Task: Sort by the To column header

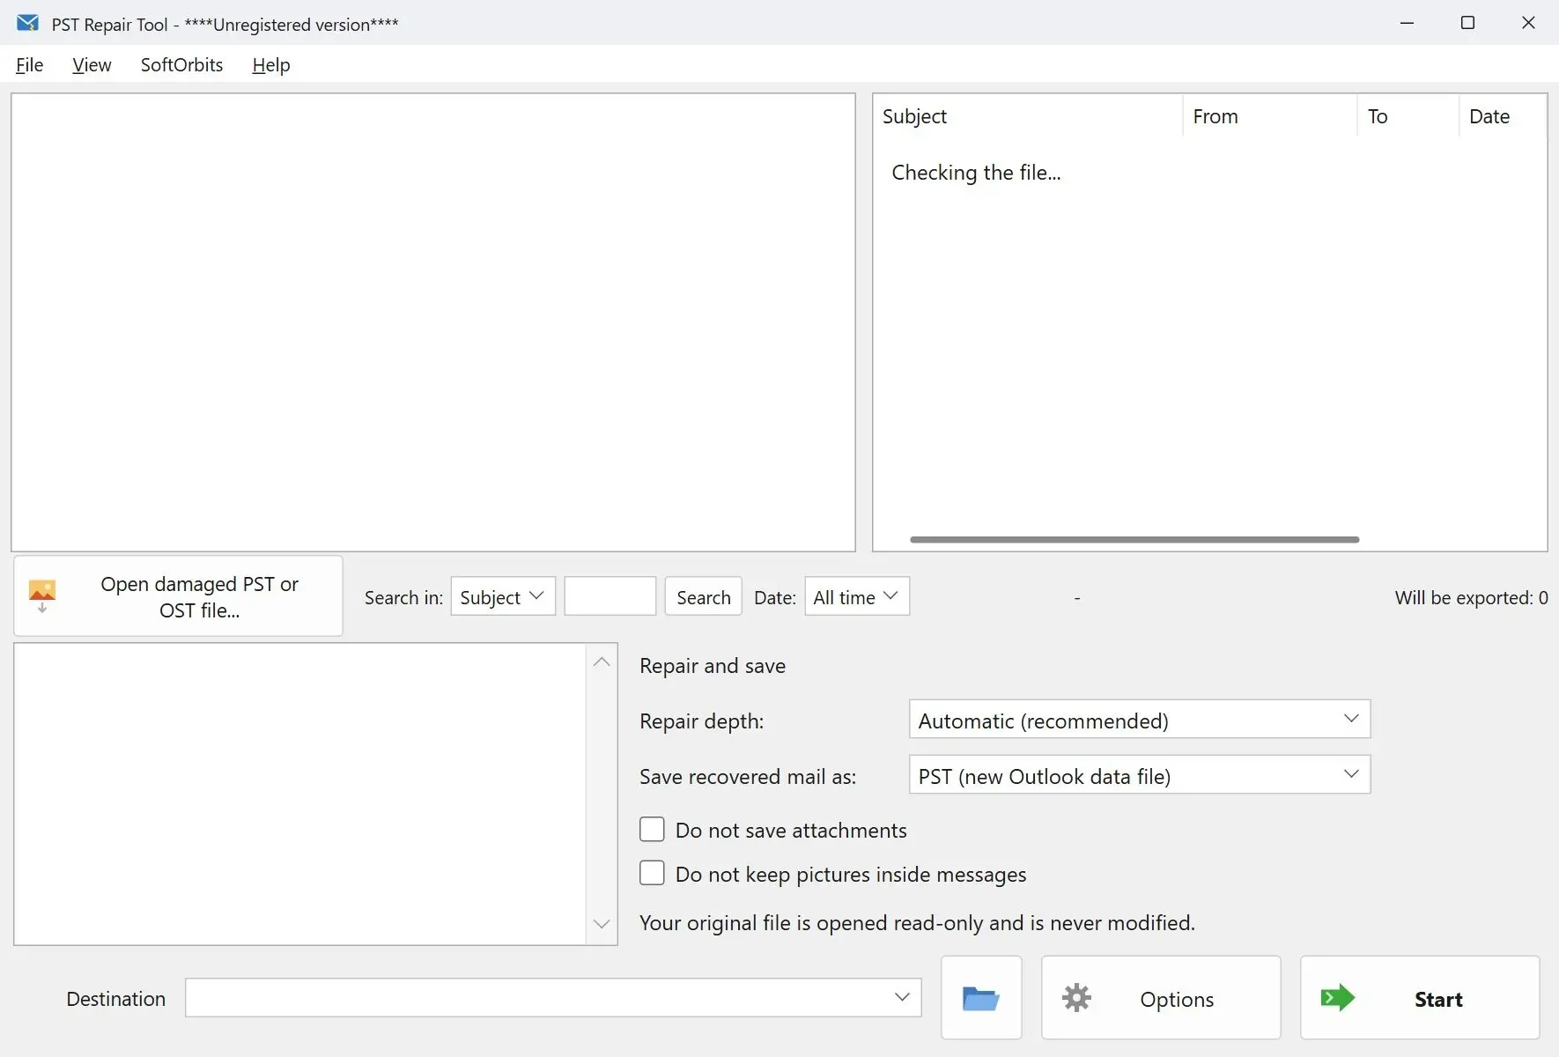Action: tap(1408, 116)
